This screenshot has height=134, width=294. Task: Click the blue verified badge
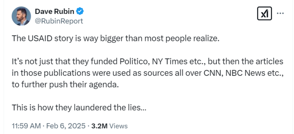pos(80,12)
